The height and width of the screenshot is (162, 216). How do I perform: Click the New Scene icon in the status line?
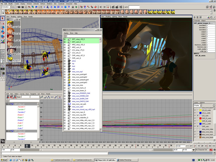click(15, 7)
